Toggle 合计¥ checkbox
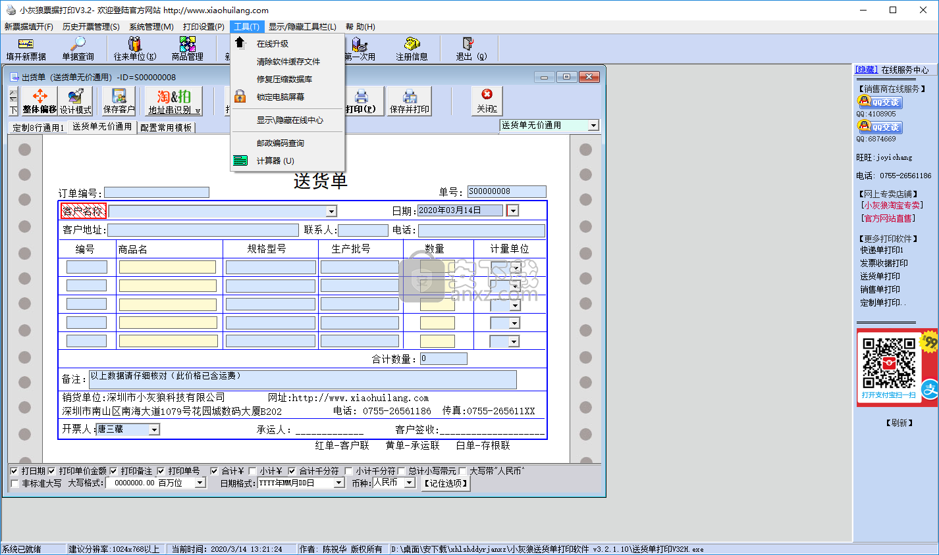The width and height of the screenshot is (939, 555). click(214, 471)
